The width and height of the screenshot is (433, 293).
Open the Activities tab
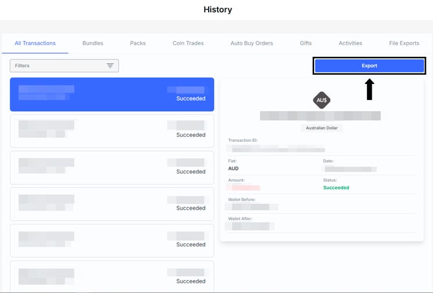(x=350, y=43)
